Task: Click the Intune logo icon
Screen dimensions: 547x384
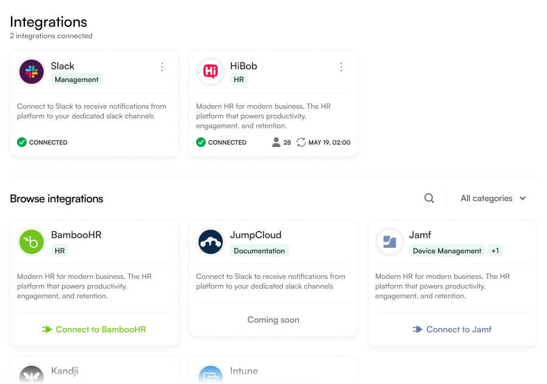Action: (210, 375)
